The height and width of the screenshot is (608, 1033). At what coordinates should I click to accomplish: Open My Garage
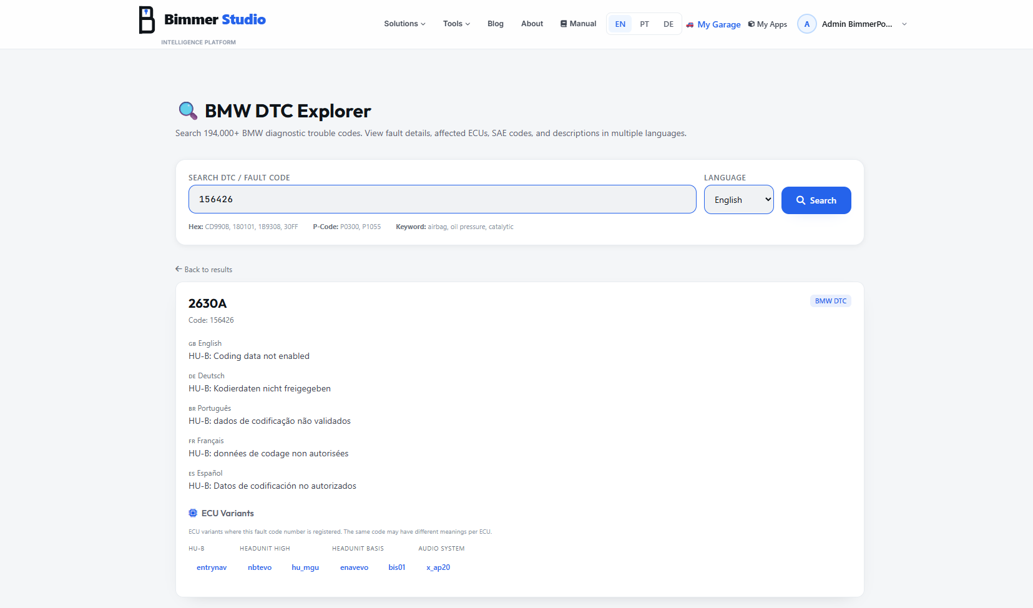click(x=718, y=24)
